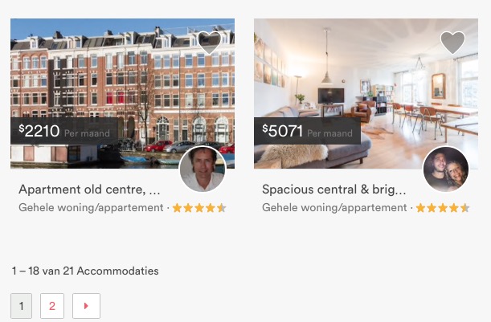Save the Apartment old centre listing with heart
Image resolution: width=491 pixels, height=322 pixels.
tap(209, 43)
